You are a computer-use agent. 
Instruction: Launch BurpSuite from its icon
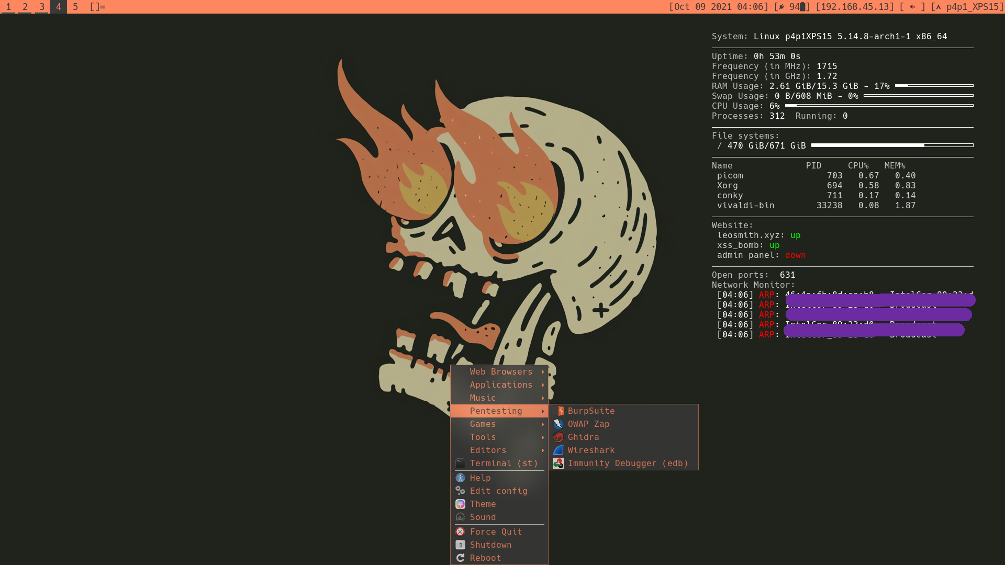tap(559, 411)
